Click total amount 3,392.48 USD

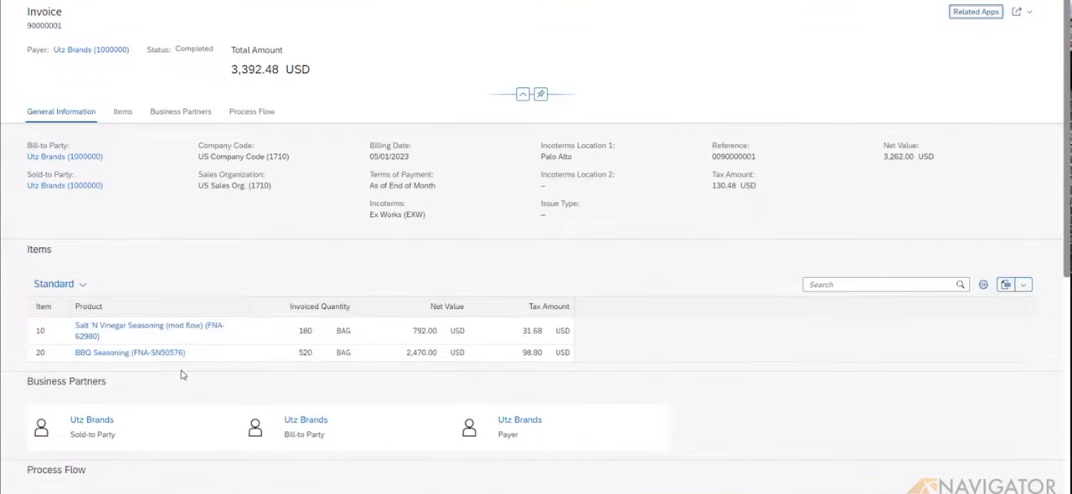(271, 69)
